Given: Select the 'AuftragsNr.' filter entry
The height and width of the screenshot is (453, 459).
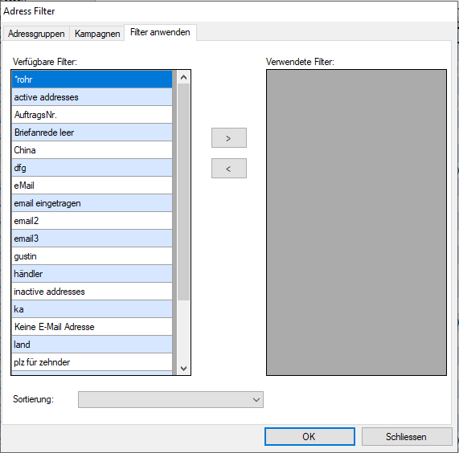Looking at the screenshot, I should [x=92, y=115].
